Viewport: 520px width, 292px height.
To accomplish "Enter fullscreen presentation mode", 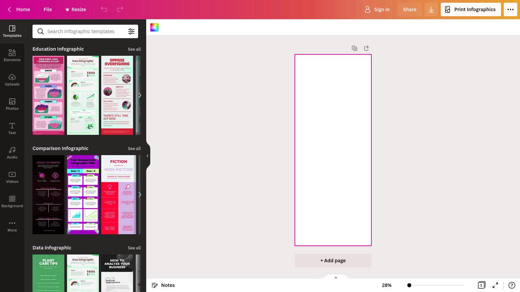I will pos(495,285).
